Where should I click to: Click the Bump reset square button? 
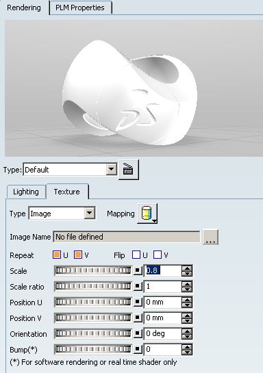[x=138, y=349]
